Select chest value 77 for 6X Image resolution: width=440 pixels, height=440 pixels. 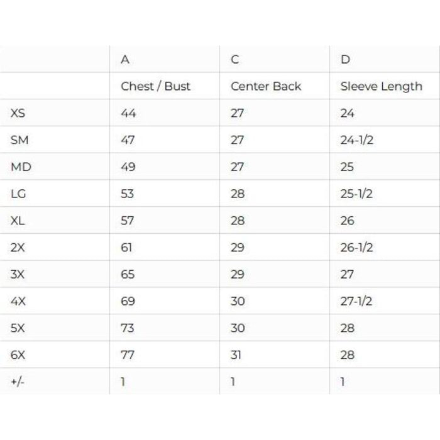coord(128,355)
